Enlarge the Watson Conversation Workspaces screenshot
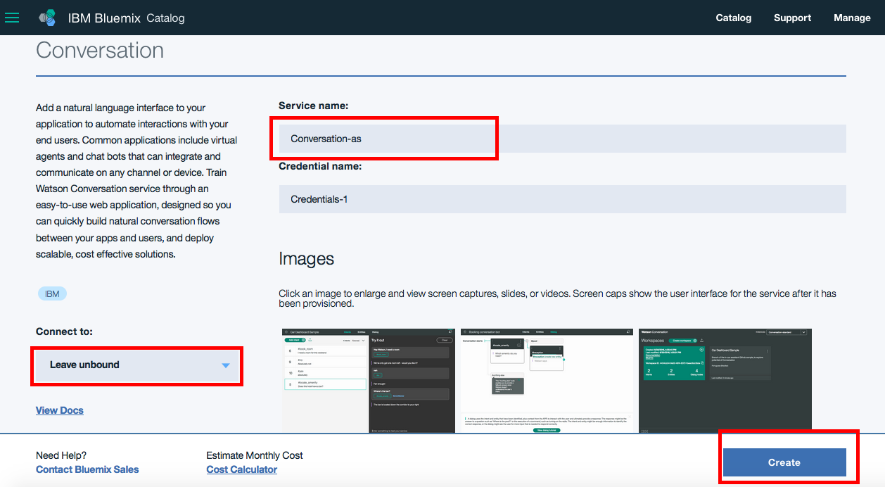The image size is (885, 487). point(725,380)
